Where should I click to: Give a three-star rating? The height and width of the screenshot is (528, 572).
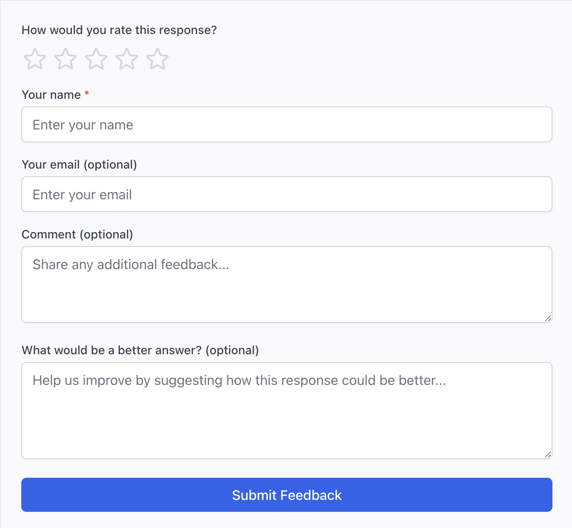click(x=96, y=59)
